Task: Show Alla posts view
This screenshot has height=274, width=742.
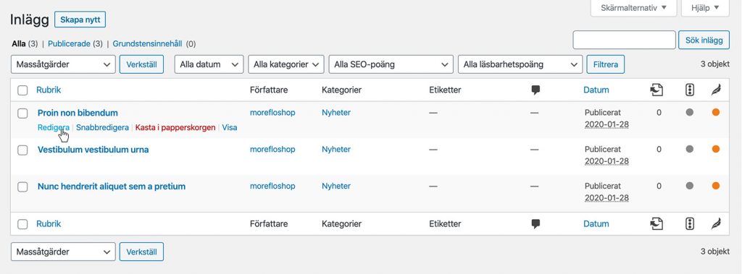Action: (x=18, y=44)
